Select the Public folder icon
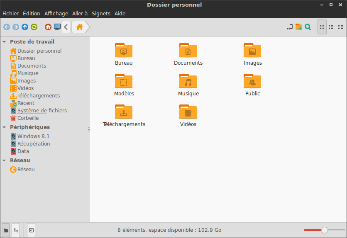Viewport: 347px width, 238px height. pyautogui.click(x=252, y=81)
